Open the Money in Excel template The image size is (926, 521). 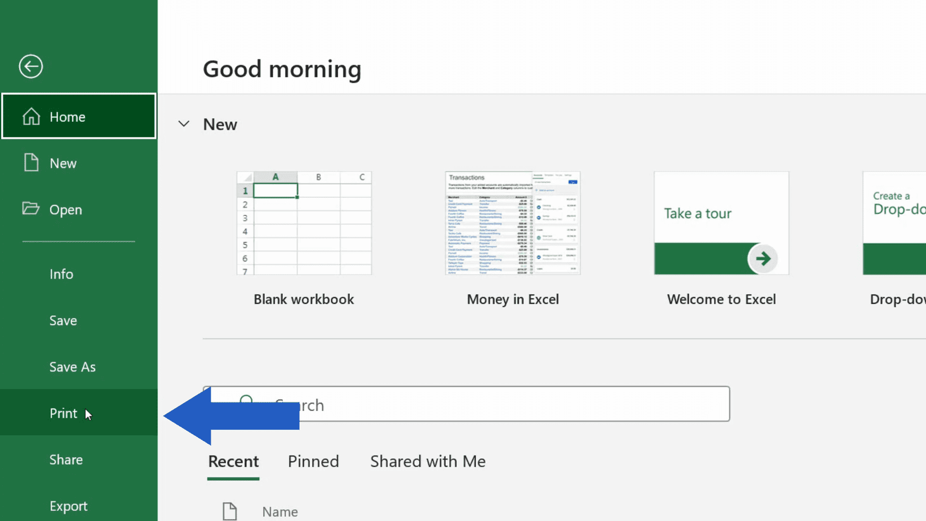pos(512,223)
